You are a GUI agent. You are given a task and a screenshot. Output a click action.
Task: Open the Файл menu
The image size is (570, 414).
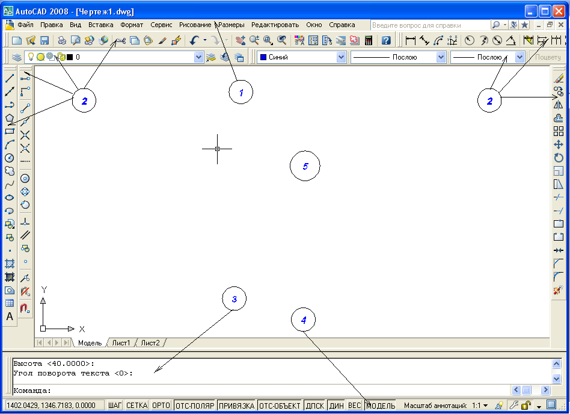point(25,25)
